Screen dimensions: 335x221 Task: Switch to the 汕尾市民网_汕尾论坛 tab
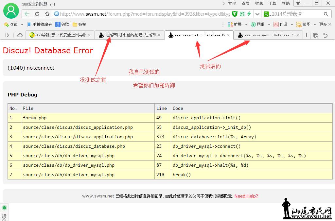pos(129,35)
